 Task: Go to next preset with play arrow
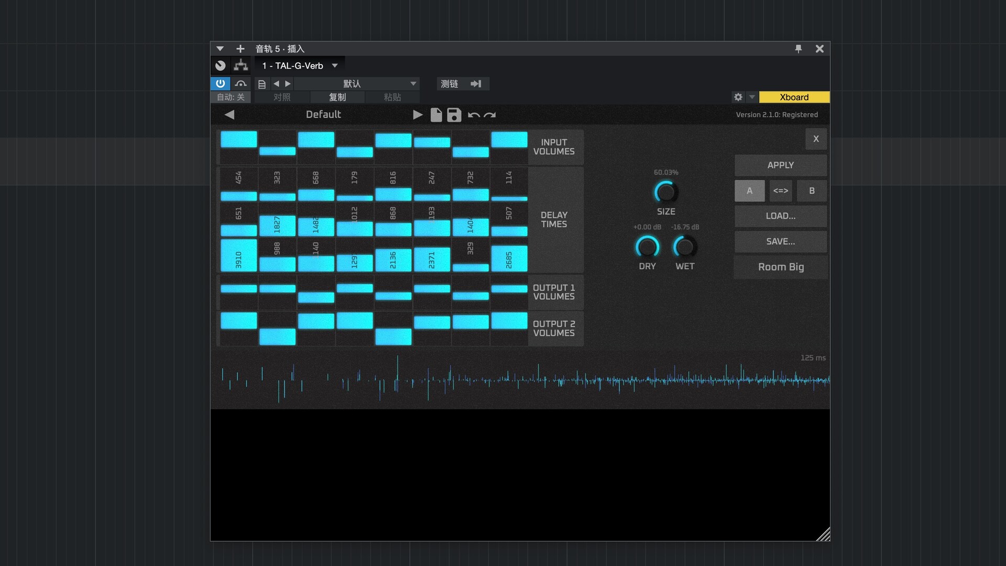pyautogui.click(x=418, y=115)
